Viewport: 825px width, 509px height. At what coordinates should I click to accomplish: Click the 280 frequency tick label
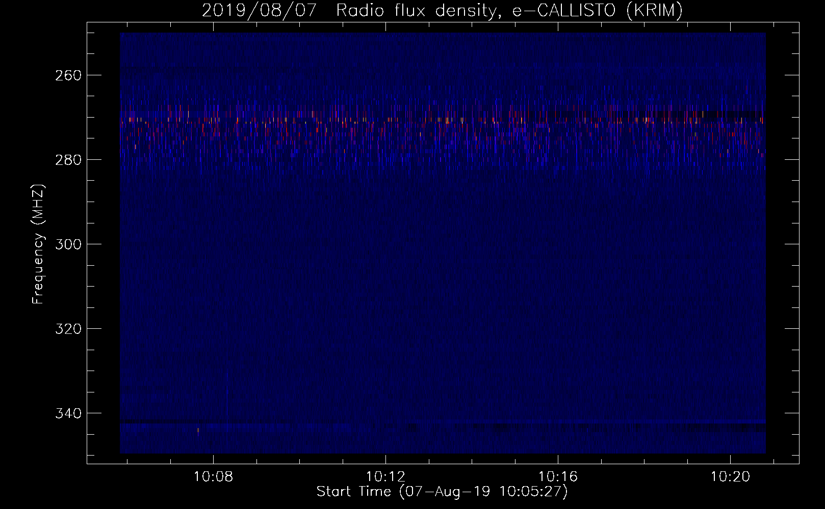click(68, 160)
